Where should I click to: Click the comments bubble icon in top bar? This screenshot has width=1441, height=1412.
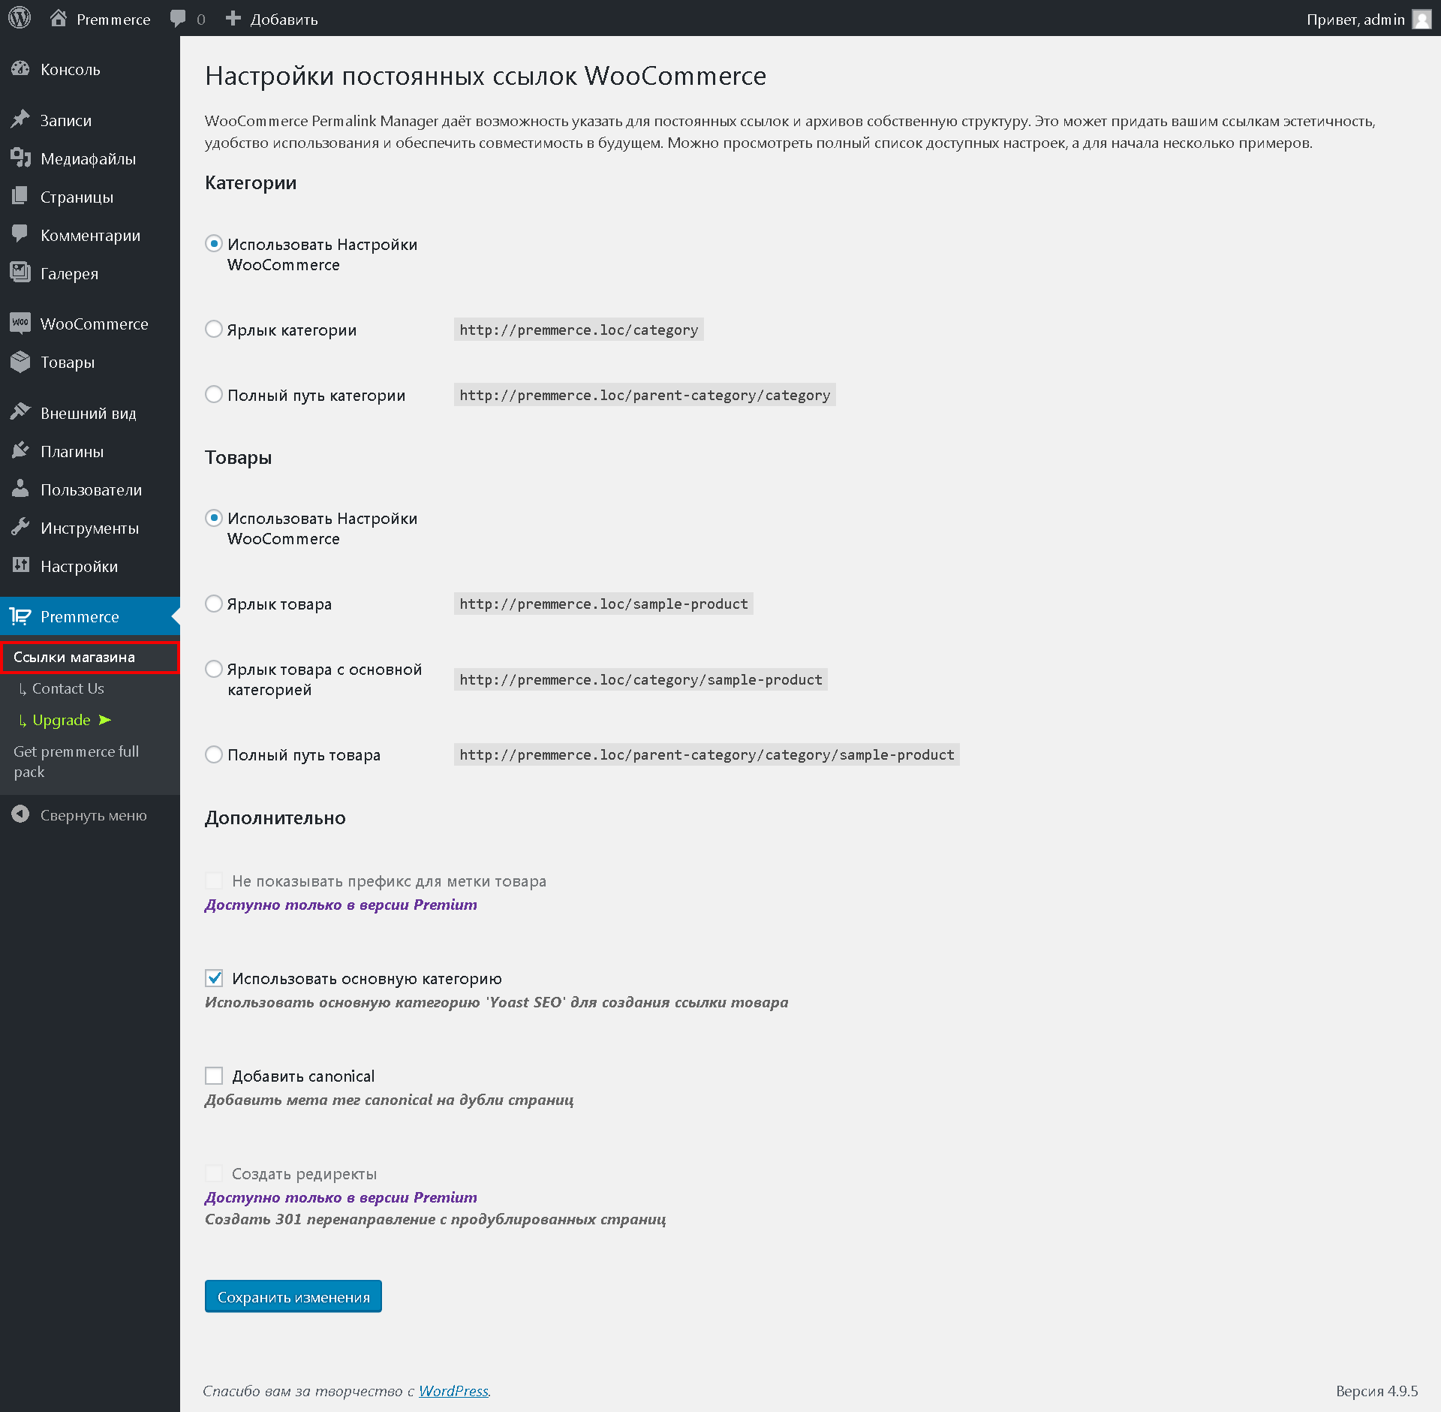click(x=178, y=19)
